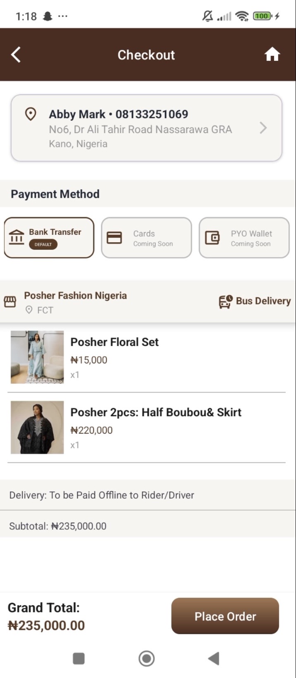Place the order
Screen dimensions: 296x678
pyautogui.click(x=225, y=616)
